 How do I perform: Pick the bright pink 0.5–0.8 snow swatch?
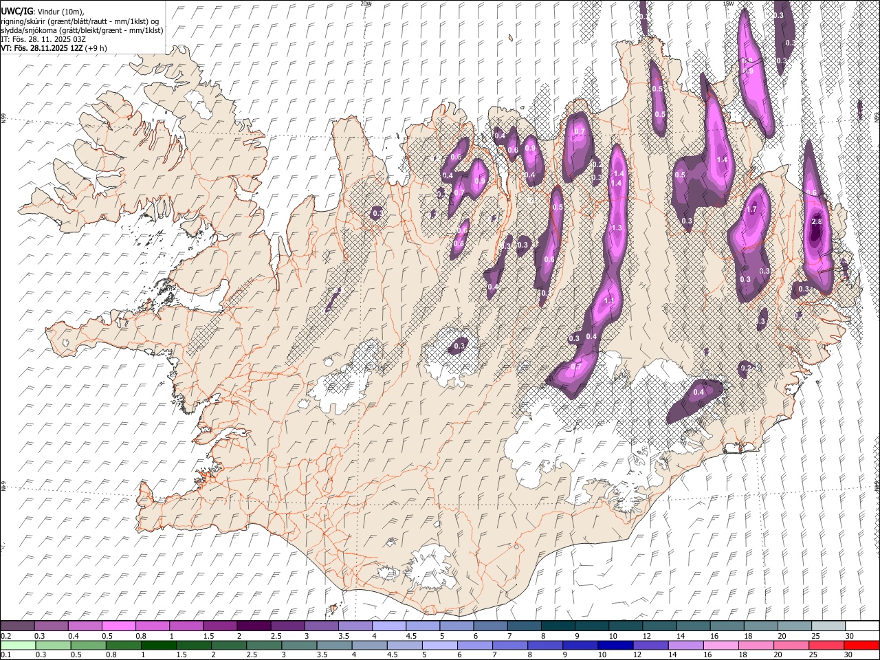click(118, 626)
